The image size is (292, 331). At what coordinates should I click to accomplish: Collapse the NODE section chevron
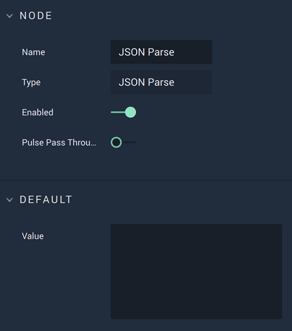click(9, 16)
